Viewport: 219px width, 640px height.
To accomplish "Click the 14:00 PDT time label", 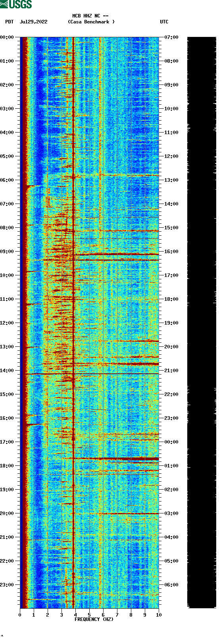I will click(x=7, y=371).
